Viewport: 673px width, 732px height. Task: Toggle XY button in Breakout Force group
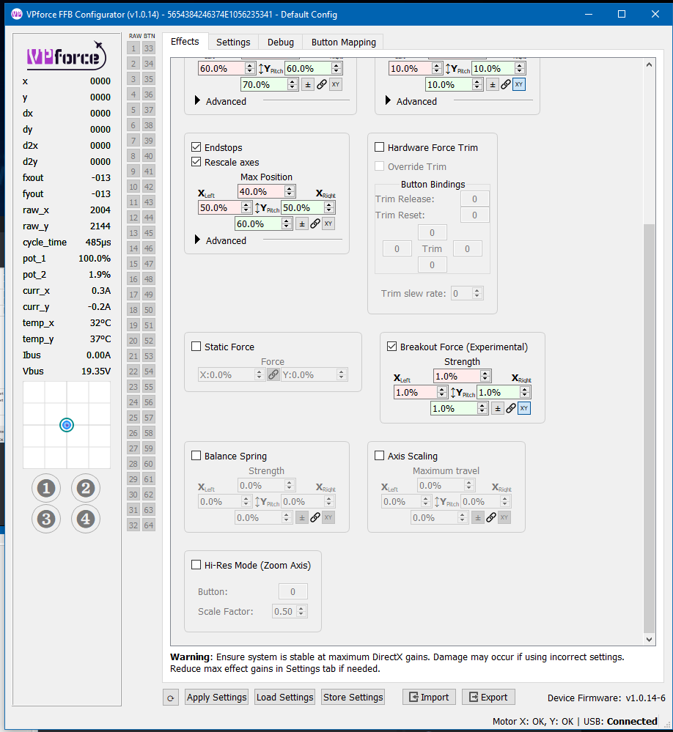pyautogui.click(x=524, y=408)
